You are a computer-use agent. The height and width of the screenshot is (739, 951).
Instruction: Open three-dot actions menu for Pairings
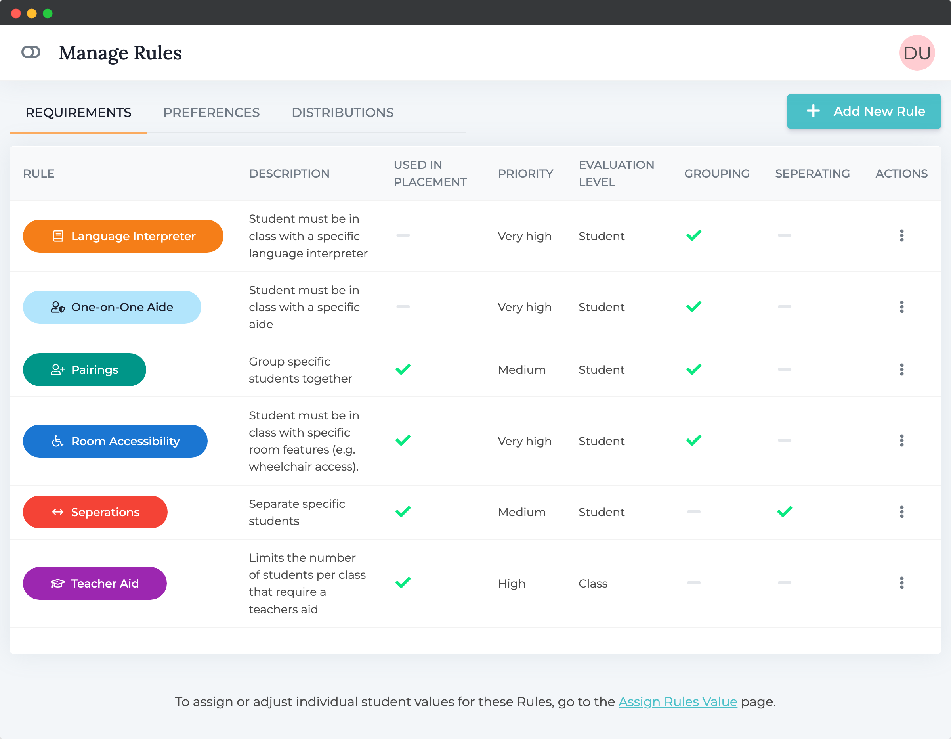pos(901,369)
